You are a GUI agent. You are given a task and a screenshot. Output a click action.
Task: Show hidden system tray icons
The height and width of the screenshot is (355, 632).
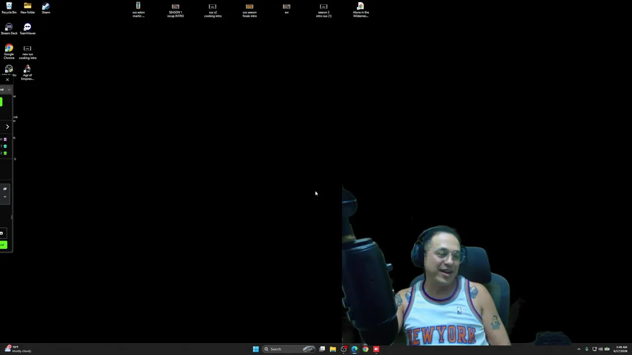579,349
